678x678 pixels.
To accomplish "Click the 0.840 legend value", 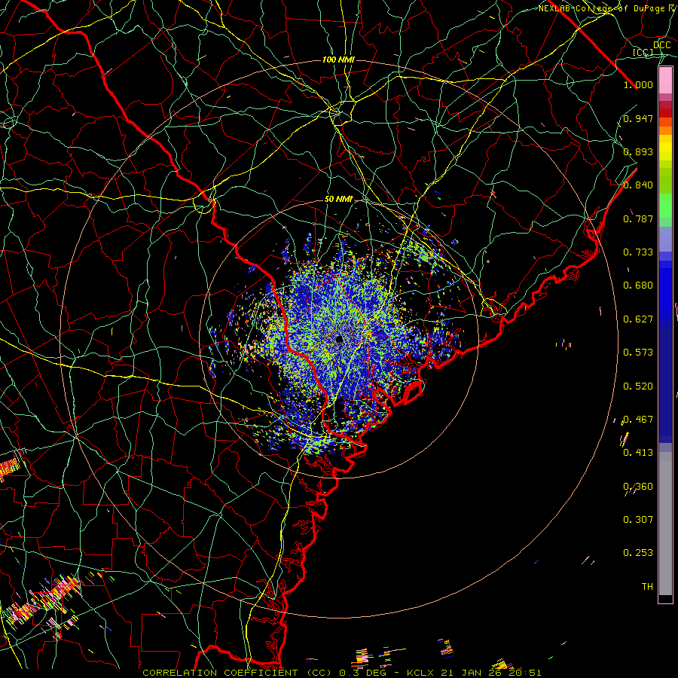I will pyautogui.click(x=638, y=185).
